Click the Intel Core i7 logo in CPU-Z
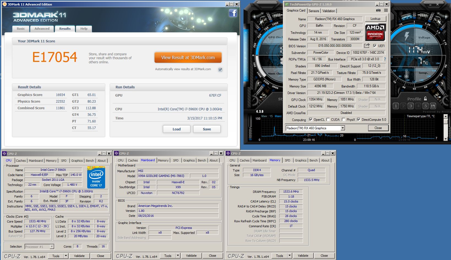451x260 pixels. pyautogui.click(x=96, y=177)
